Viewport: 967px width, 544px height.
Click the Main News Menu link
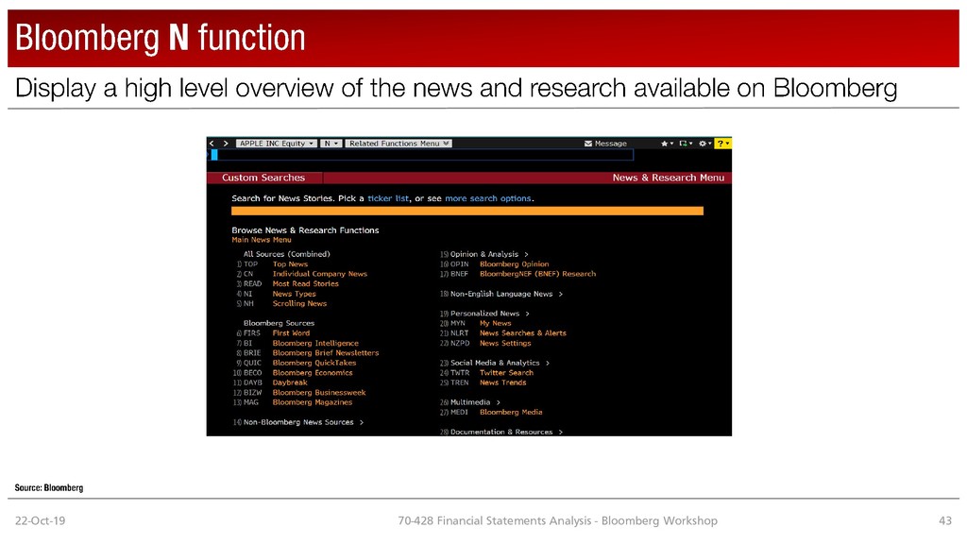point(262,240)
